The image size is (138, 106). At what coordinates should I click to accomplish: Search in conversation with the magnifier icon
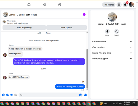pyautogui.click(x=116, y=32)
